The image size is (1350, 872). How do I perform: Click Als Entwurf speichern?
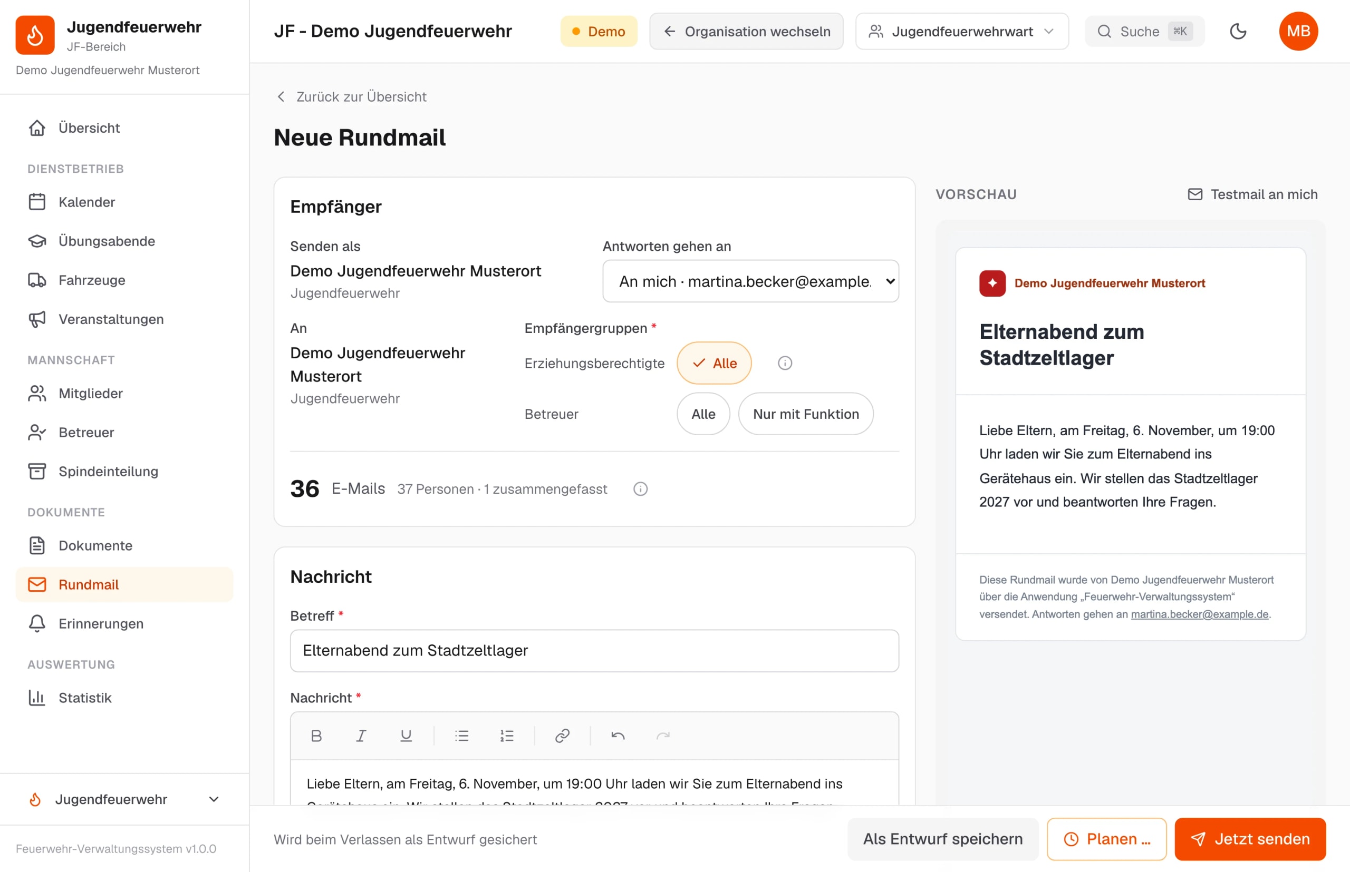pyautogui.click(x=942, y=839)
